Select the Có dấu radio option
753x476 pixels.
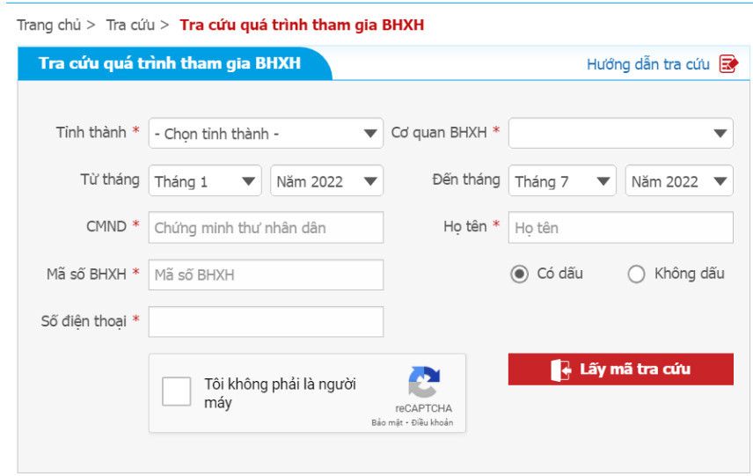(519, 275)
